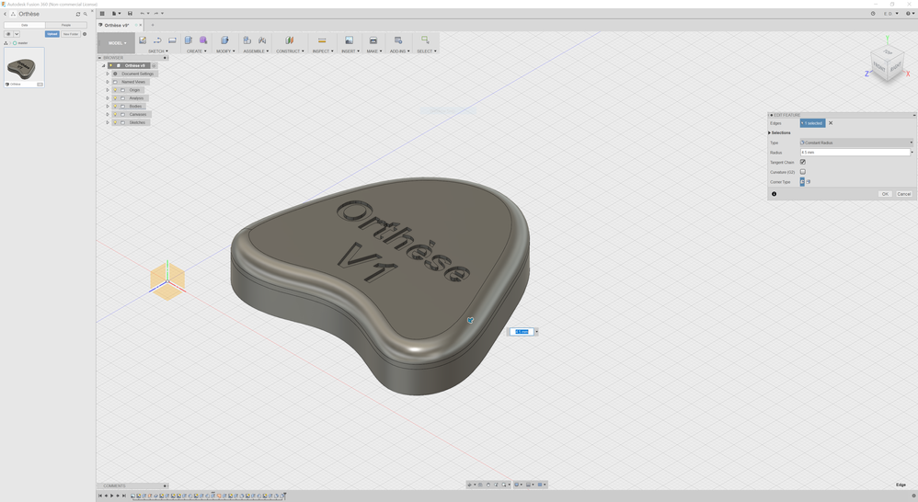Click OK in Edit Feature dialog

tap(885, 194)
